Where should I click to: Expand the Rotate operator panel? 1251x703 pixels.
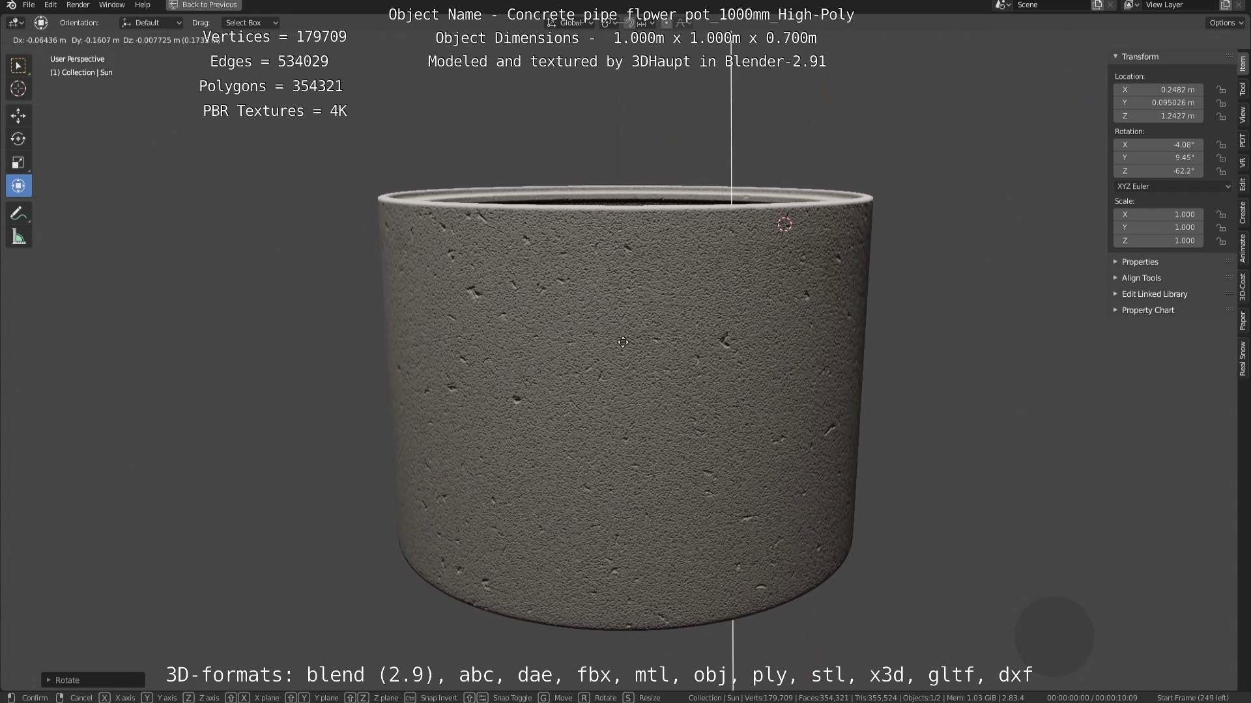point(93,680)
